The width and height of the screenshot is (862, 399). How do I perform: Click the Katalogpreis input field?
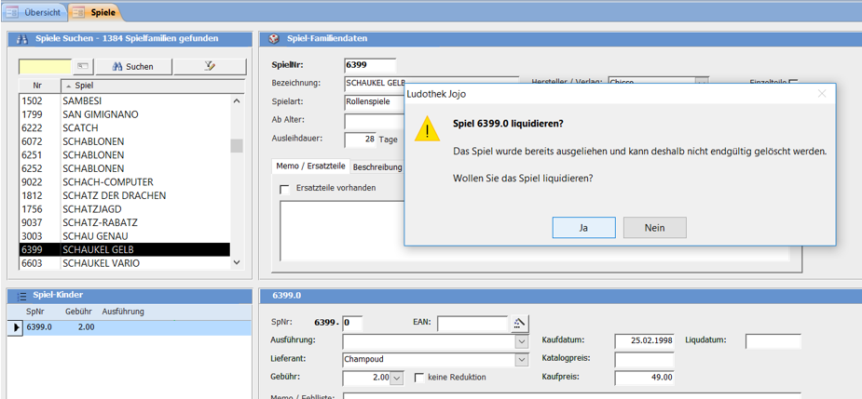(644, 360)
